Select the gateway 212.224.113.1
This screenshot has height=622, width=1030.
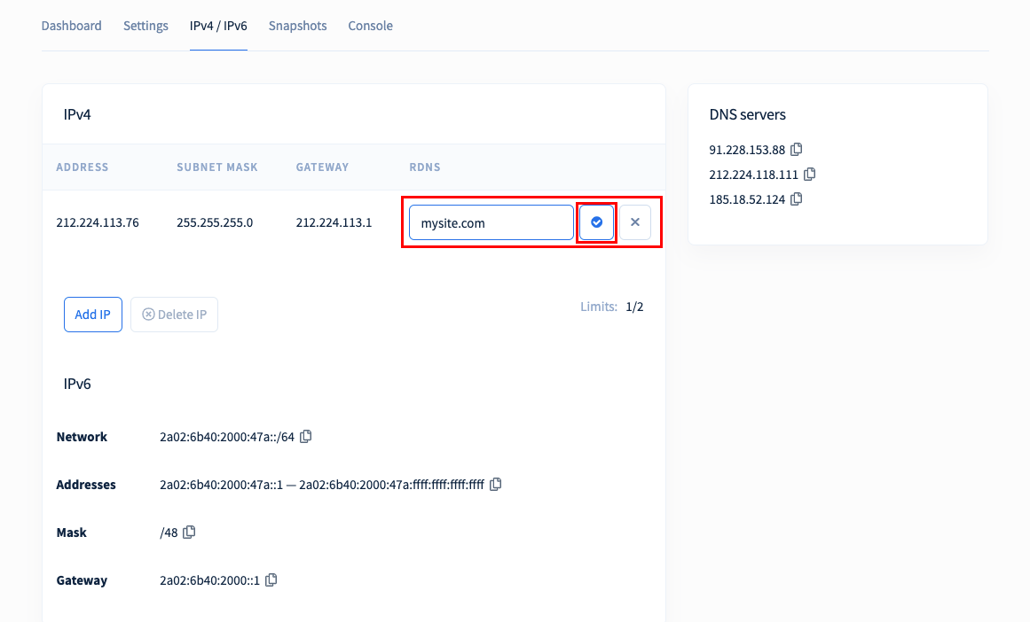334,222
